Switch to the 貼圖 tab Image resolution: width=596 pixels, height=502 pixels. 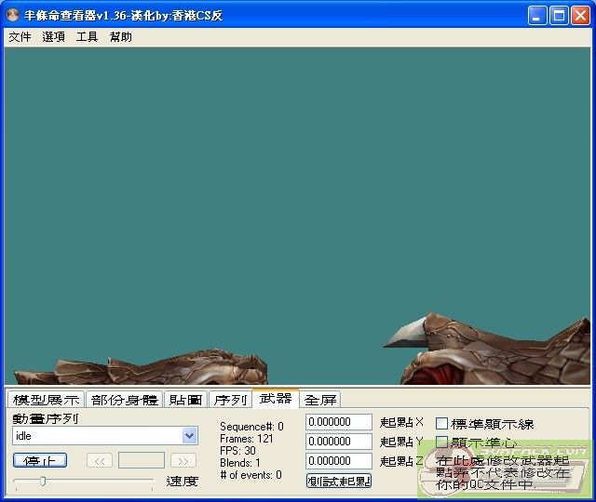pyautogui.click(x=185, y=400)
